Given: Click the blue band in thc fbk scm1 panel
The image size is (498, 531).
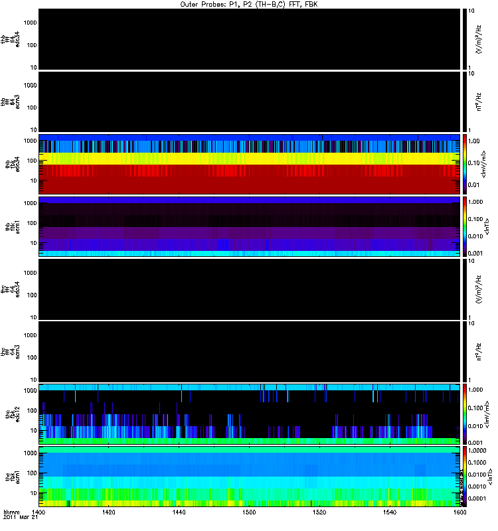Looking at the screenshot, I should pyautogui.click(x=249, y=465).
